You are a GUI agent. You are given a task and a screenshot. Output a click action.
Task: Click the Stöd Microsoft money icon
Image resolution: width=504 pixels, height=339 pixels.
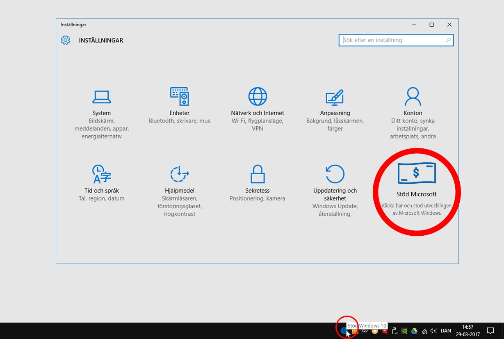[x=416, y=173]
